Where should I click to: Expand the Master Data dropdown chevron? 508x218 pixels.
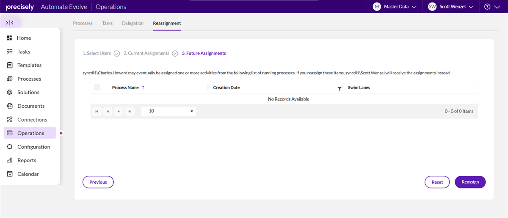(414, 7)
